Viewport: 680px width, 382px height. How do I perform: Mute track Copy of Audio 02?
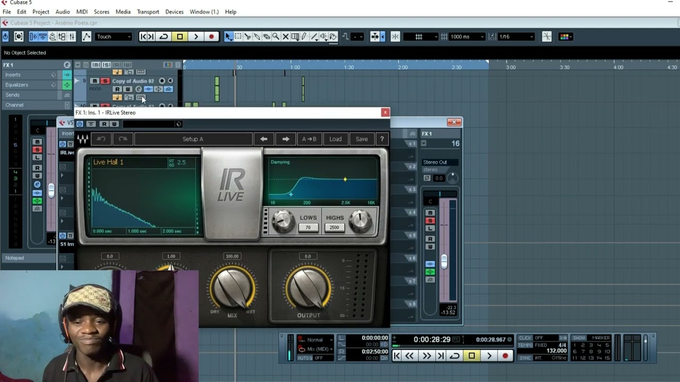point(95,81)
